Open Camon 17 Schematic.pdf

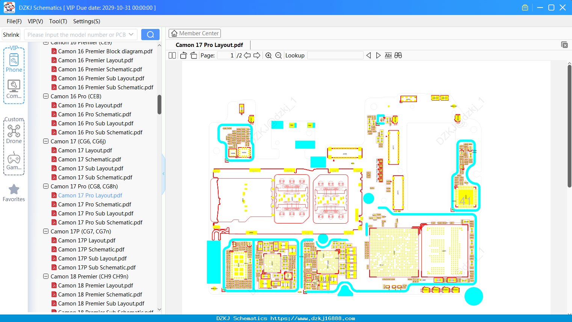tap(89, 159)
